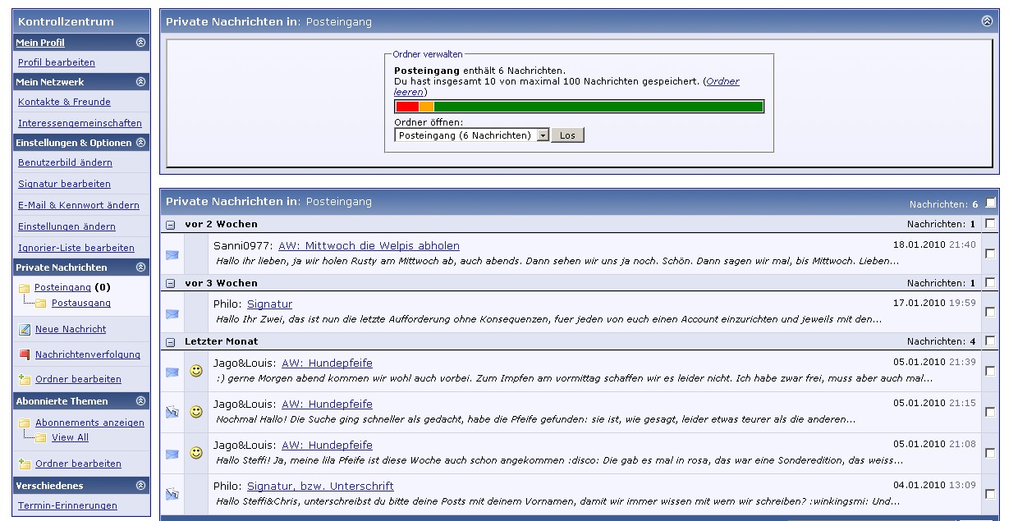The width and height of the screenshot is (1018, 521).
Task: Tick the select-all checkbox next to Nachrichten: 6
Action: (x=991, y=203)
